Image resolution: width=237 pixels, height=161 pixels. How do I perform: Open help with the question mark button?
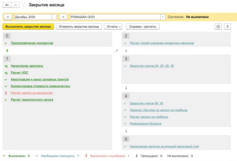point(228,26)
